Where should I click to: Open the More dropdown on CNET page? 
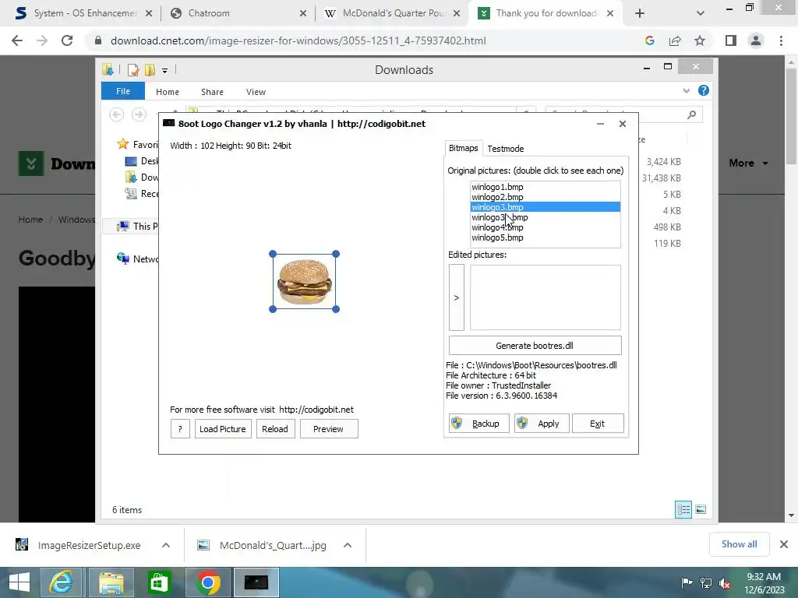pyautogui.click(x=748, y=164)
